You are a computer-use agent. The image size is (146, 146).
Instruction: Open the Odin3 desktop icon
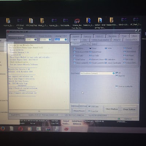pos(124,22)
